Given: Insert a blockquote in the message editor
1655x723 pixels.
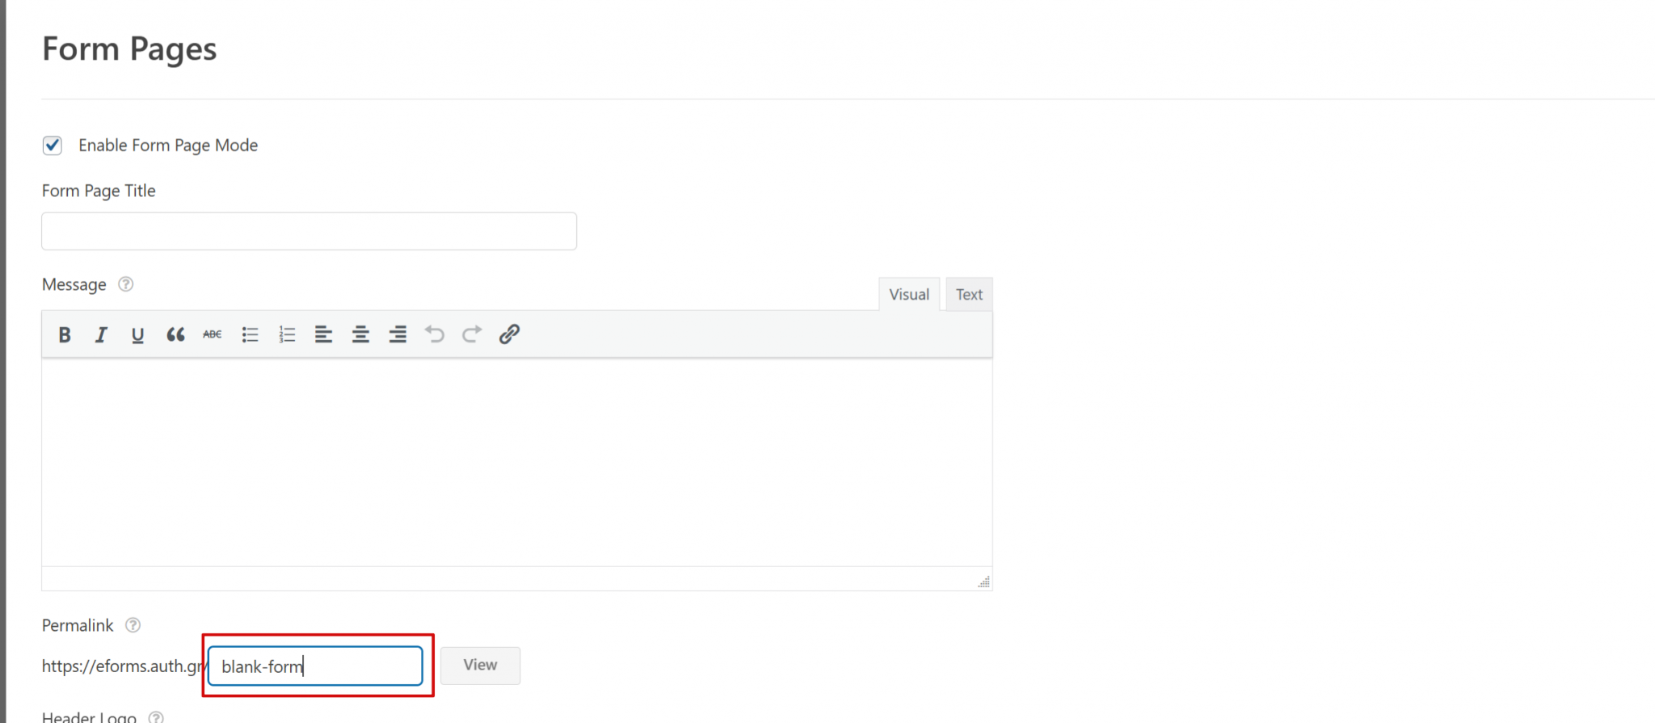Looking at the screenshot, I should (175, 334).
